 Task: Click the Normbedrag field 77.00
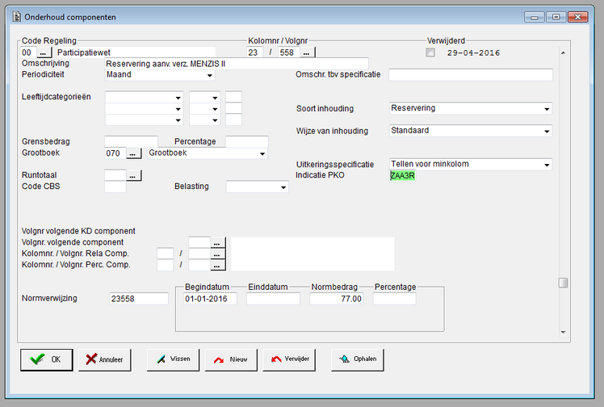tap(336, 299)
